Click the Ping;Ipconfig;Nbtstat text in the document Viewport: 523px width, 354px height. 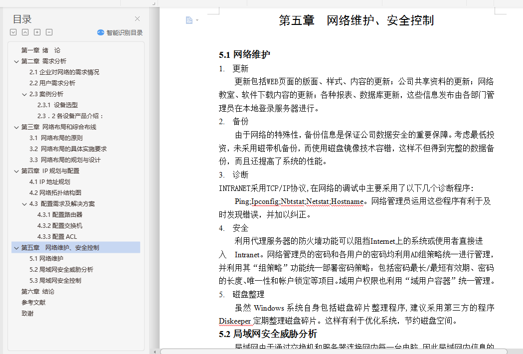pyautogui.click(x=270, y=201)
